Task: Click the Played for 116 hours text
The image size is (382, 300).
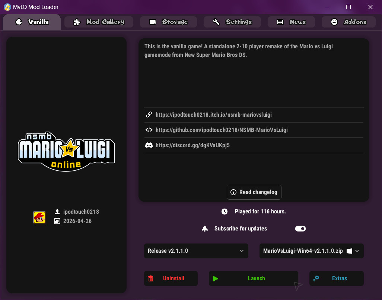Action: click(x=260, y=212)
